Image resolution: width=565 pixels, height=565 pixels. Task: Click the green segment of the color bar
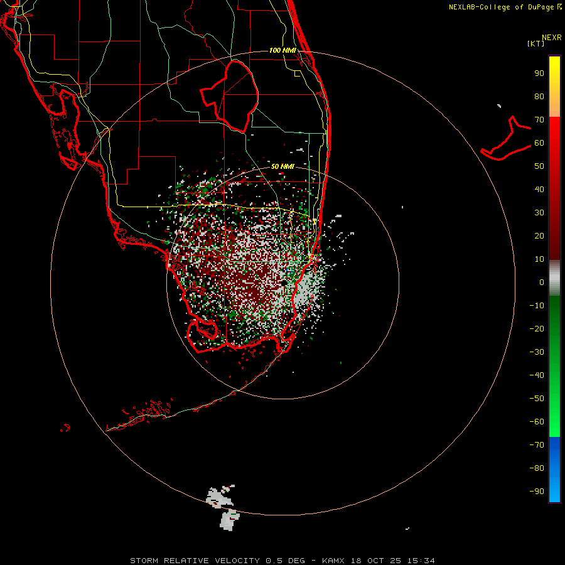[x=554, y=366]
